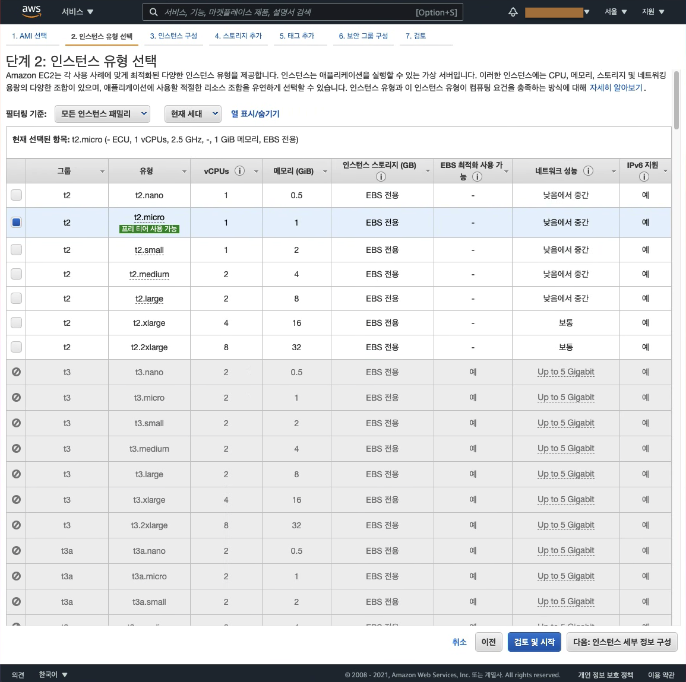This screenshot has height=682, width=686.
Task: Select the t2.small checkbox
Action: (16, 250)
